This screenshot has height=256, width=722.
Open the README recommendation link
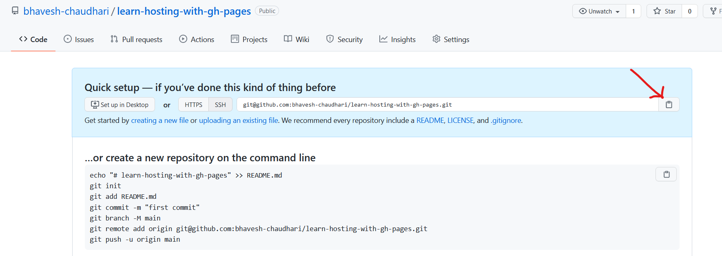pyautogui.click(x=430, y=120)
